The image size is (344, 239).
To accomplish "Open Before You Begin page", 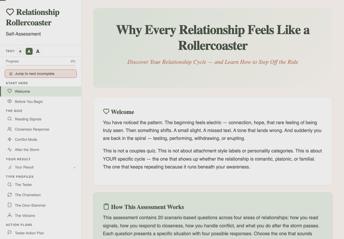I will point(41,101).
